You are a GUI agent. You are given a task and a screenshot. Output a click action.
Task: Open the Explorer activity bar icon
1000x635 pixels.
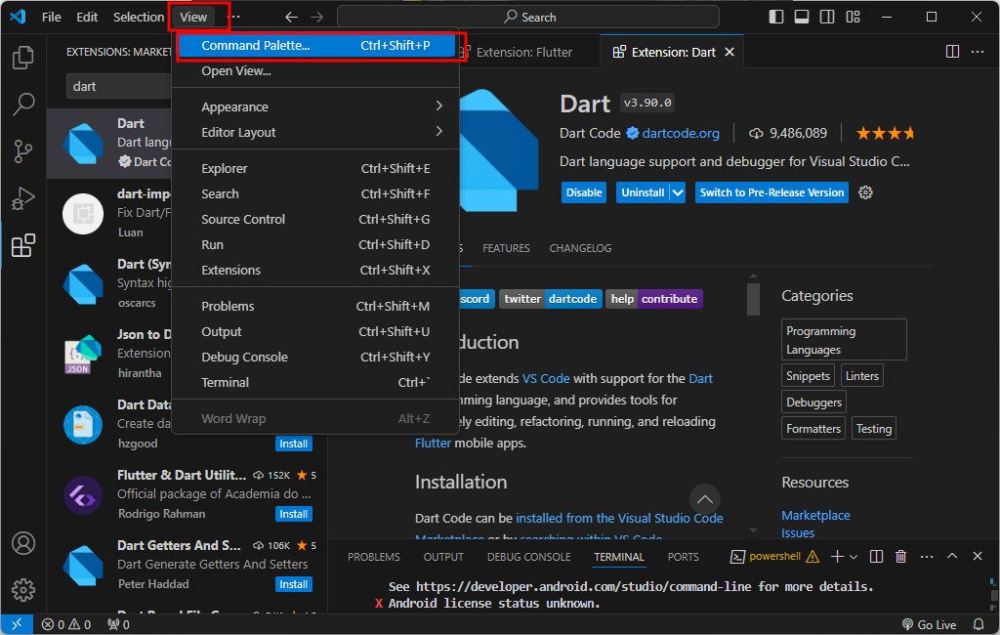click(x=23, y=58)
